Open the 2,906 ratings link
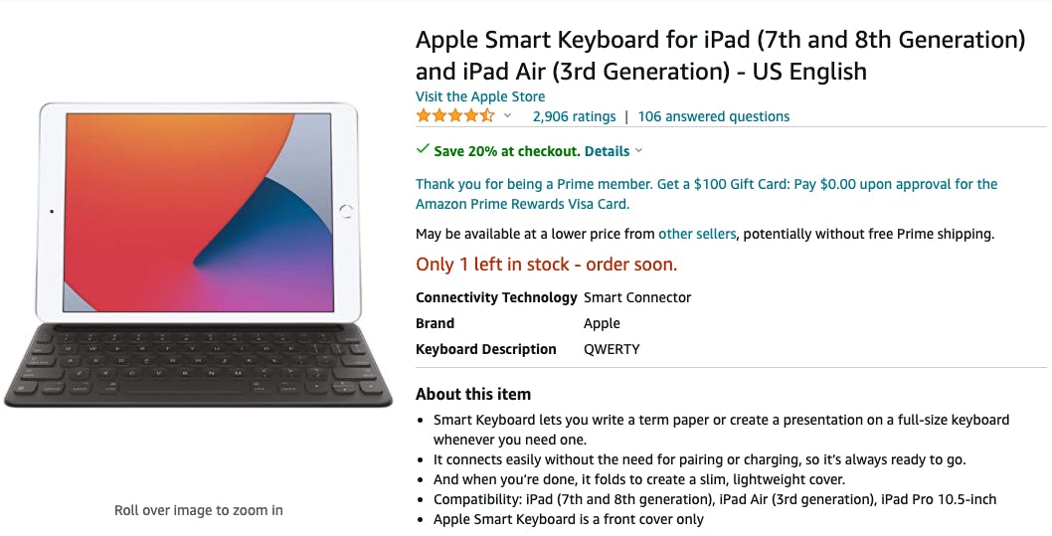The image size is (1052, 536). pyautogui.click(x=574, y=116)
